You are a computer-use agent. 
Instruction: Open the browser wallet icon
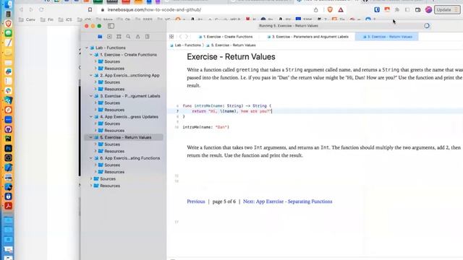(418, 9)
